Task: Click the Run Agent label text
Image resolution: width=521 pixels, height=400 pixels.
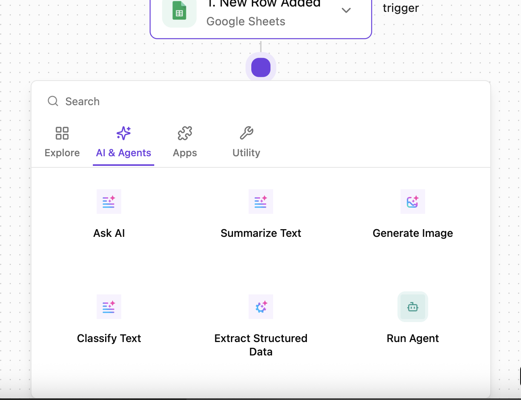Action: tap(413, 338)
